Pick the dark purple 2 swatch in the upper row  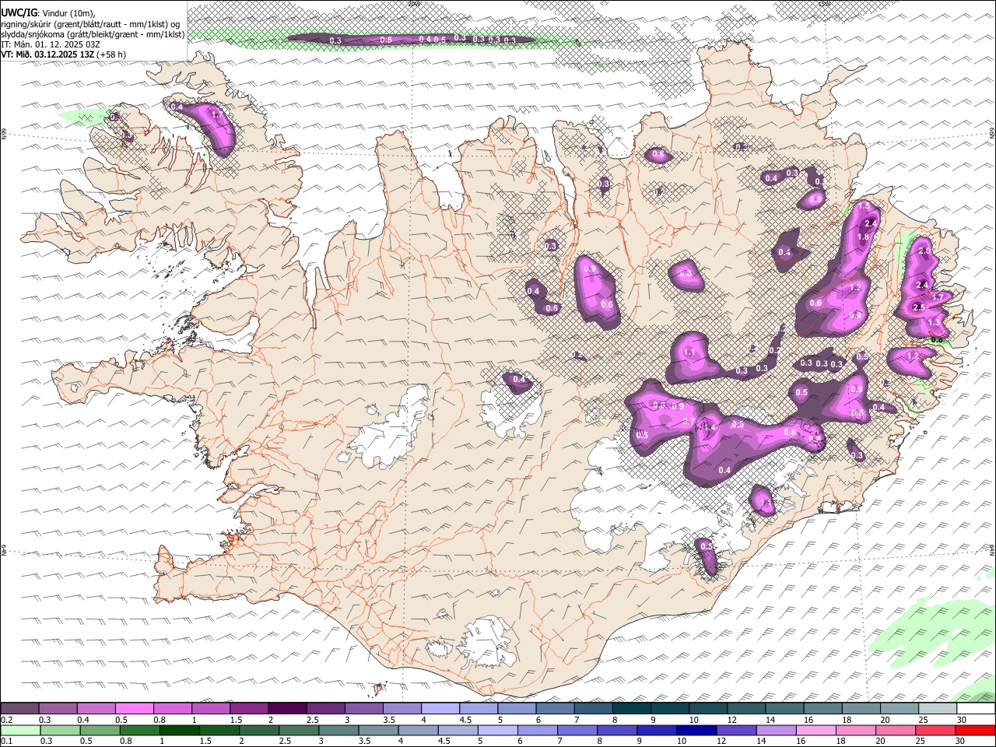287,708
